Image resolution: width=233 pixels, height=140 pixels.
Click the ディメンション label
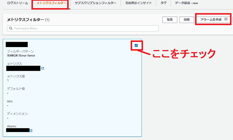pyautogui.click(x=17, y=114)
